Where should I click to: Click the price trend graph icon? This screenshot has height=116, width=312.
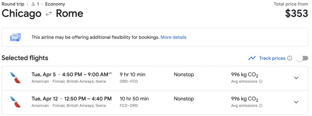[x=252, y=58]
